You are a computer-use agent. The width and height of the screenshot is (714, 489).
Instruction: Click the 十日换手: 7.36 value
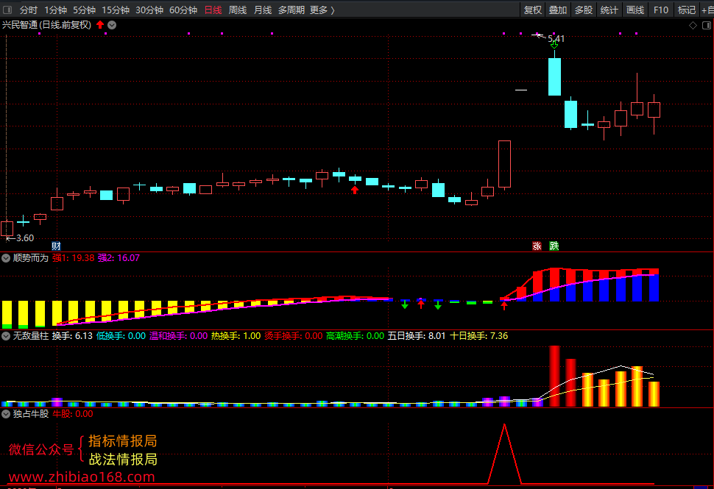tap(479, 336)
